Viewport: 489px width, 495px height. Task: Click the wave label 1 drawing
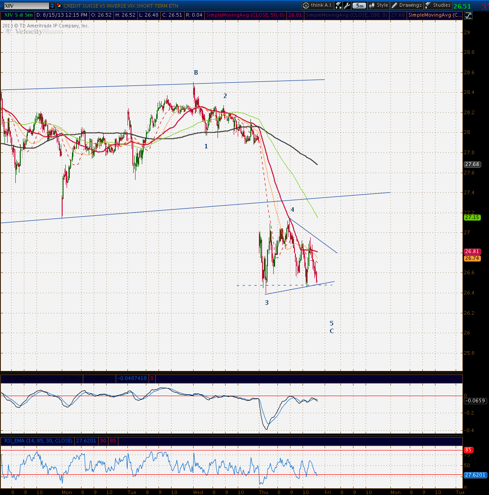(x=206, y=146)
